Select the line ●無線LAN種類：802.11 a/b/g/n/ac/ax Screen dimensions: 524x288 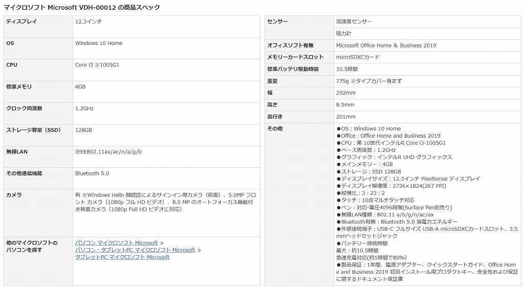385,215
